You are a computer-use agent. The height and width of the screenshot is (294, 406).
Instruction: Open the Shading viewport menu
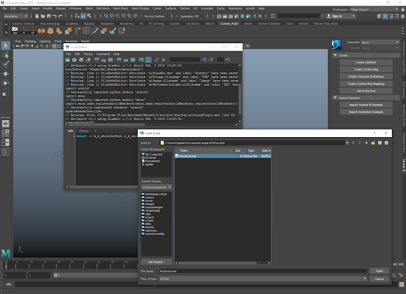(30, 41)
